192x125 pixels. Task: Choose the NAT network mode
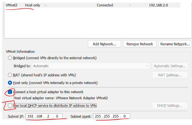pyautogui.click(x=10, y=75)
